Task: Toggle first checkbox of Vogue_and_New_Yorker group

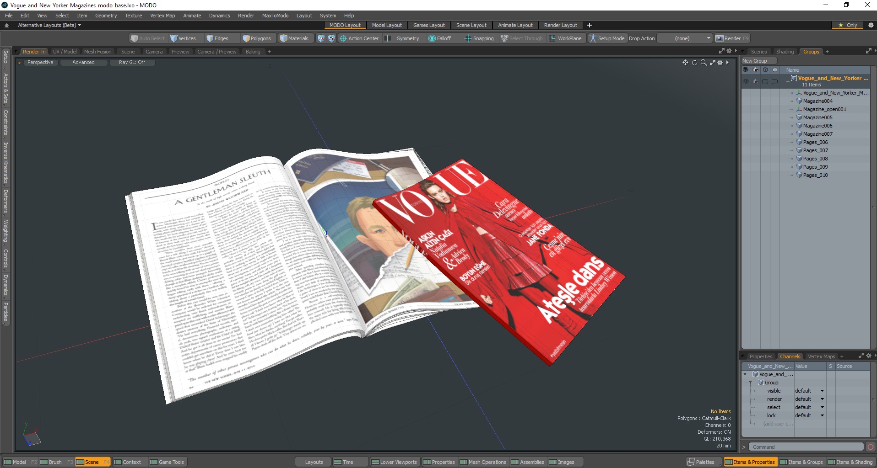Action: coord(765,81)
